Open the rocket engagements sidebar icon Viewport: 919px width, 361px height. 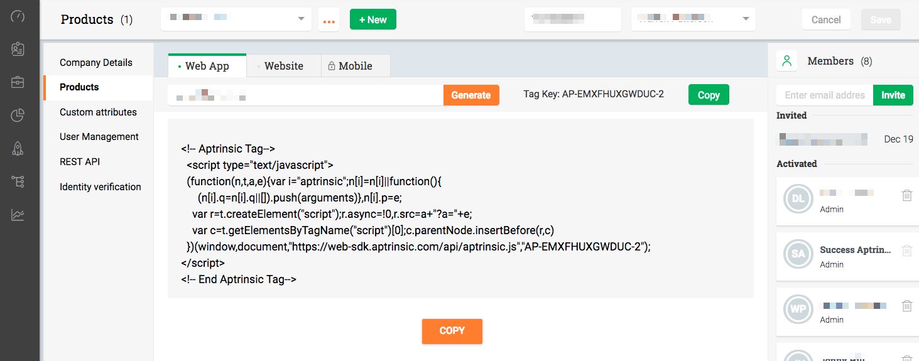click(x=18, y=148)
